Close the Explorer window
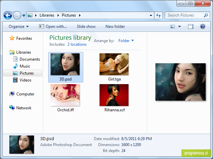Screen dimensions: 213x159 pyautogui.click(x=203, y=3)
